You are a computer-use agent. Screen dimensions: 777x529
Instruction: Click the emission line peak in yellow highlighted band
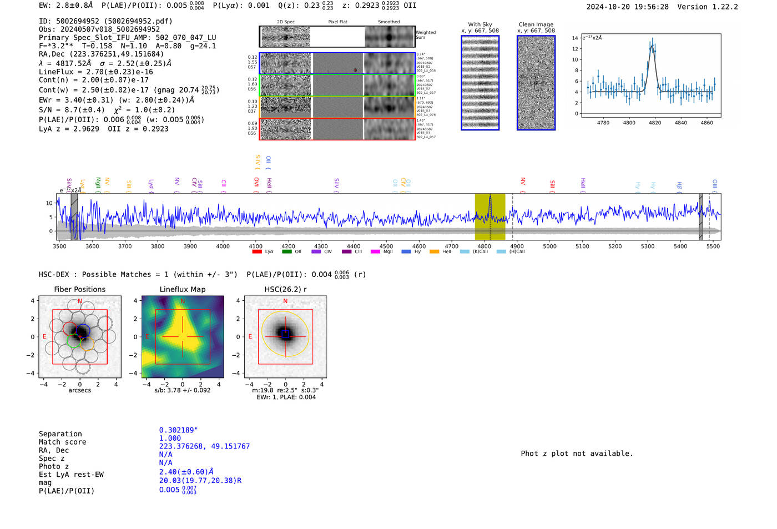tap(490, 197)
